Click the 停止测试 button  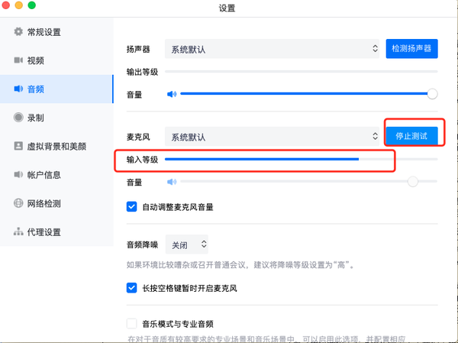tap(411, 137)
